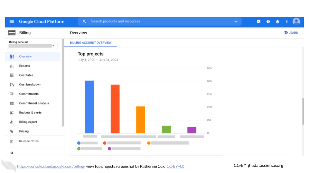Click the Reports bar chart icon
Viewport: 309px width, 173px height.
12,66
